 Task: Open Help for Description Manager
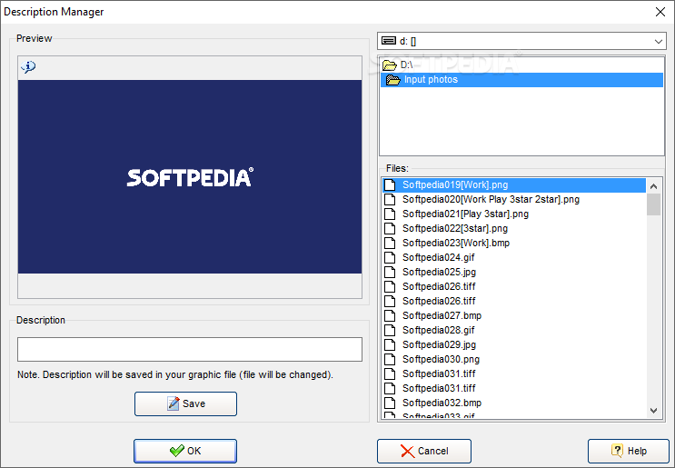click(629, 451)
